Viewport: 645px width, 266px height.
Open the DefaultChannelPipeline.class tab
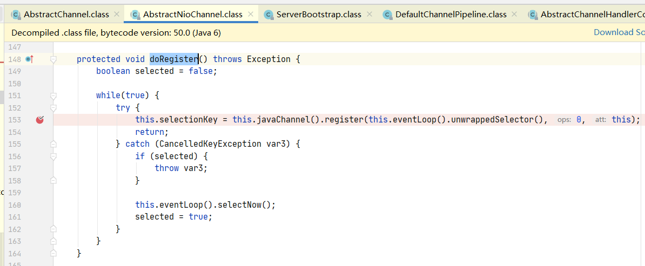(451, 15)
